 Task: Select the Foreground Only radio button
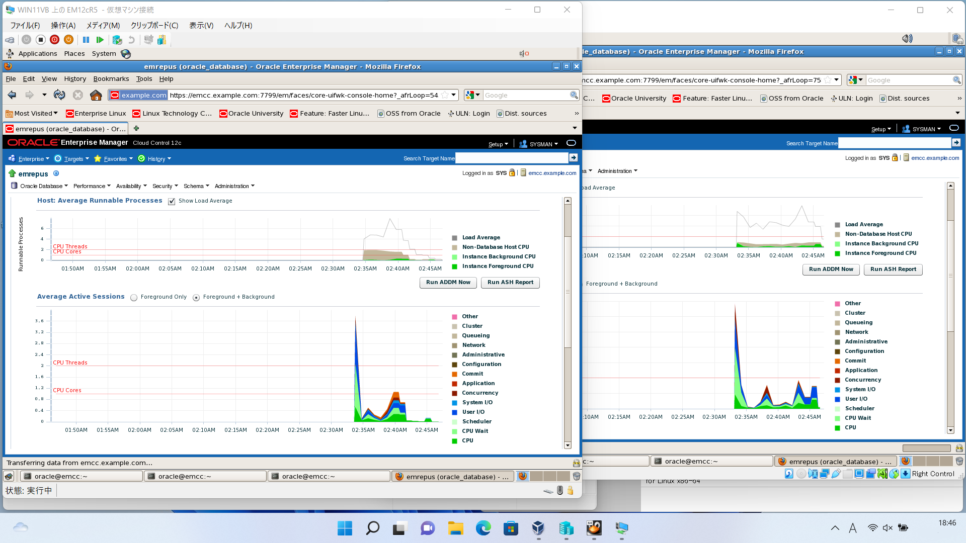134,297
